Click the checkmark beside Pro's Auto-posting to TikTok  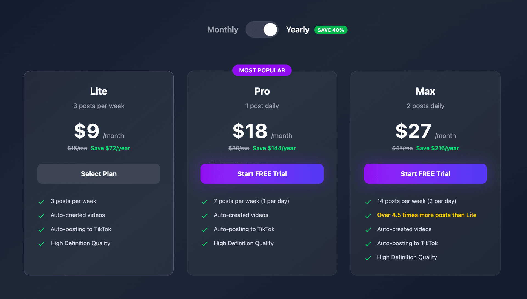coord(204,230)
